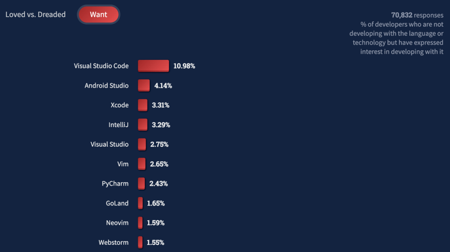Click the PyCharm label text
Image resolution: width=450 pixels, height=252 pixels.
115,183
